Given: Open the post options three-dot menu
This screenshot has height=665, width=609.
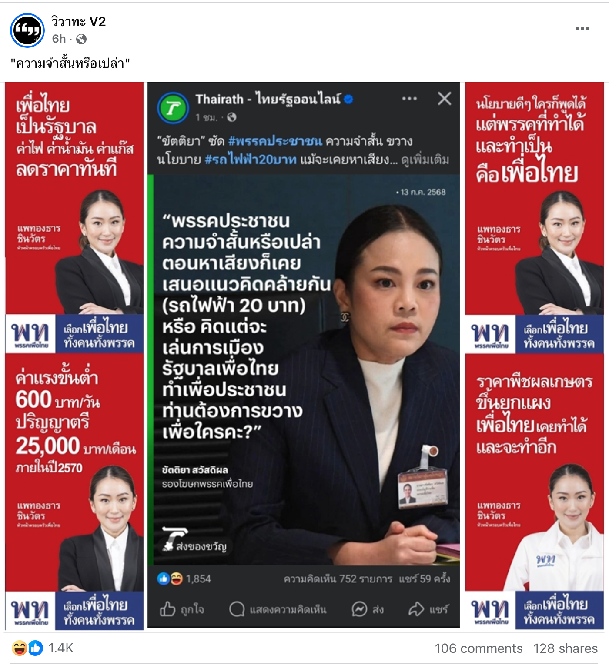Looking at the screenshot, I should [582, 29].
